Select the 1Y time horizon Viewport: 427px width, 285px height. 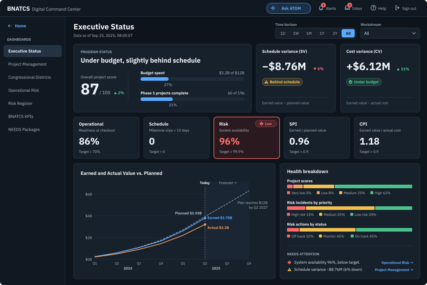322,33
